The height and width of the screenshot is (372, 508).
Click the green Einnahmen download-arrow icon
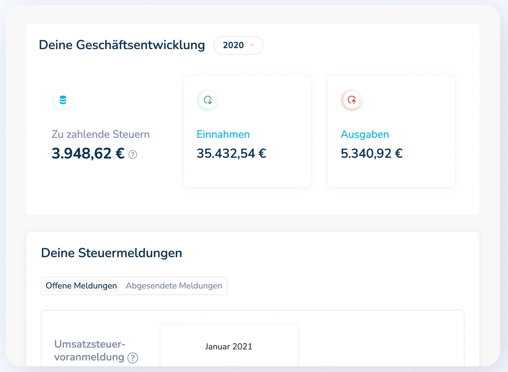point(208,100)
